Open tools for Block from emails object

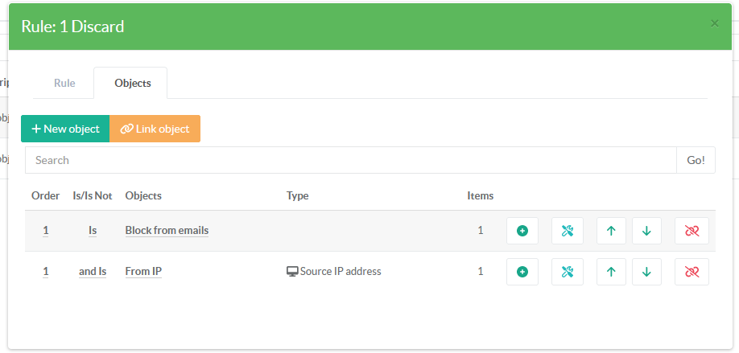tap(567, 231)
